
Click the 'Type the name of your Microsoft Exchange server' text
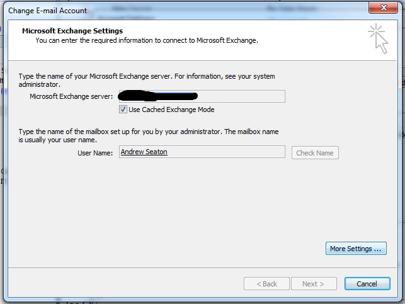coord(145,76)
